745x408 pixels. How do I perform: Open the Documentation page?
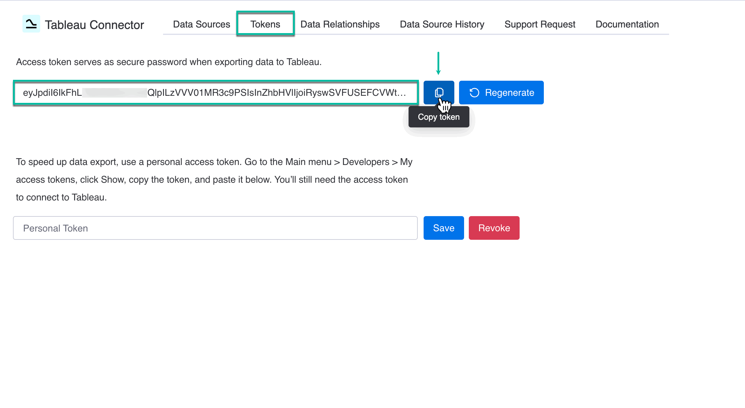click(x=627, y=24)
